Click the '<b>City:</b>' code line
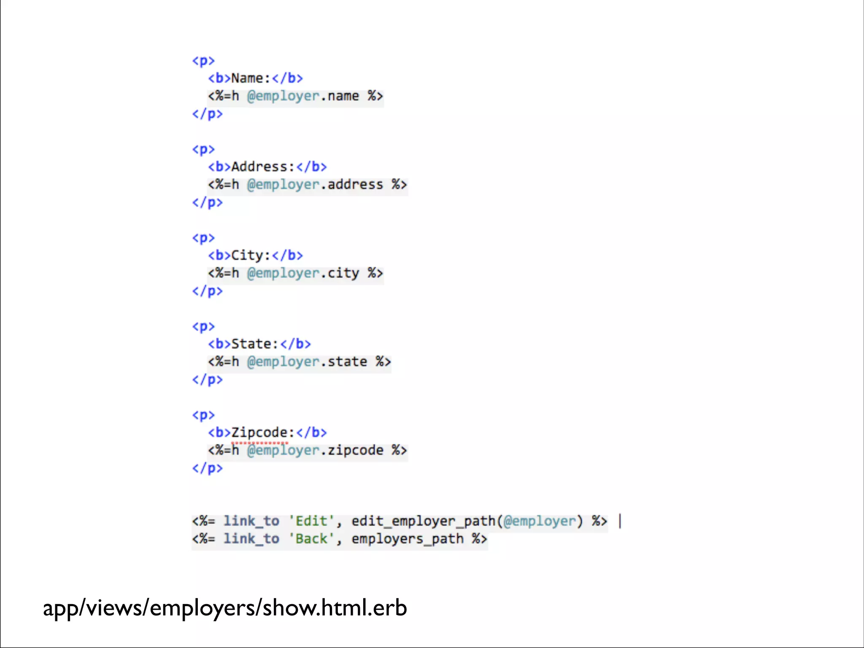The image size is (864, 648). pos(256,256)
